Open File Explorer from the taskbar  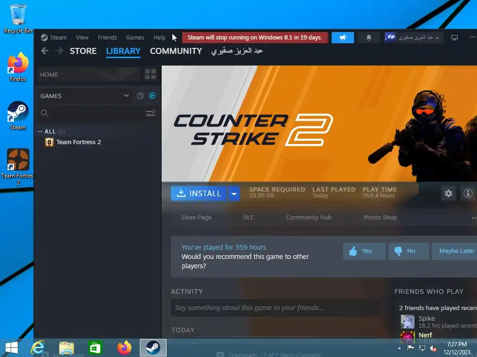tap(66, 348)
